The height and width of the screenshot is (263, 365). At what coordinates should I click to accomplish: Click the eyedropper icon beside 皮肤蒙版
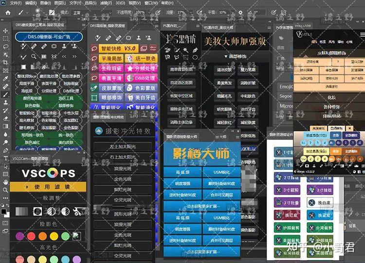coord(94,88)
